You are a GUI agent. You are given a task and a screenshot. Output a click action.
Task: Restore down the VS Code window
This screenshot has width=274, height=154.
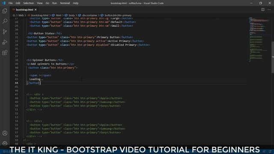pyautogui.click(x=261, y=3)
